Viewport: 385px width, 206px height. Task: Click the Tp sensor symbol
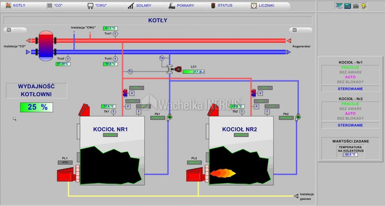tap(162, 58)
